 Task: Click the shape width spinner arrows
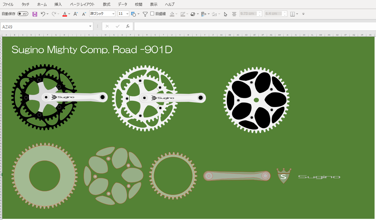(285, 14)
